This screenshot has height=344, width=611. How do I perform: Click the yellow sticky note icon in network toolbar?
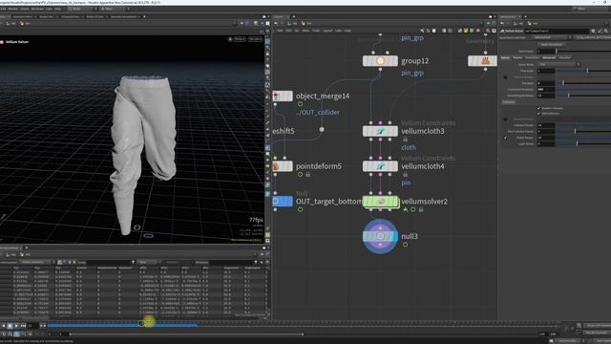click(x=466, y=31)
